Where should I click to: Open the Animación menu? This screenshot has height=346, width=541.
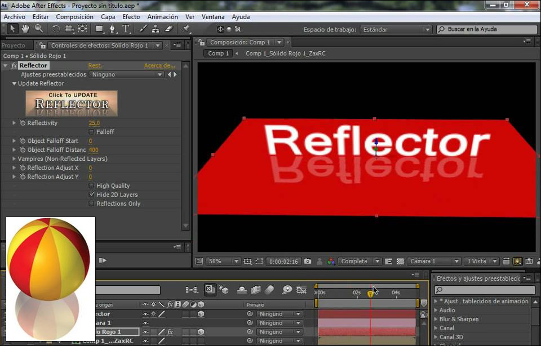tap(162, 17)
